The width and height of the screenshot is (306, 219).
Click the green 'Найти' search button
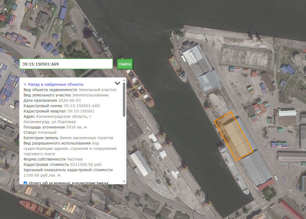point(125,64)
